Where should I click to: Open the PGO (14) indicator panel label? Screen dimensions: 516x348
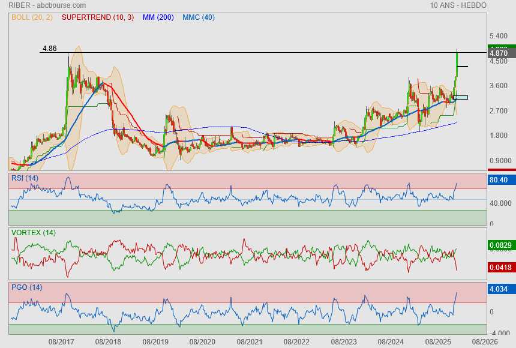pos(26,287)
